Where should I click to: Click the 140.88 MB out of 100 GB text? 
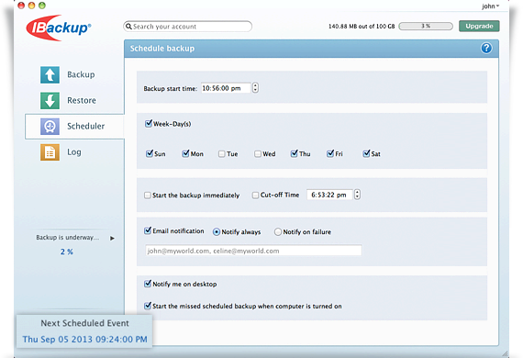[x=362, y=26]
